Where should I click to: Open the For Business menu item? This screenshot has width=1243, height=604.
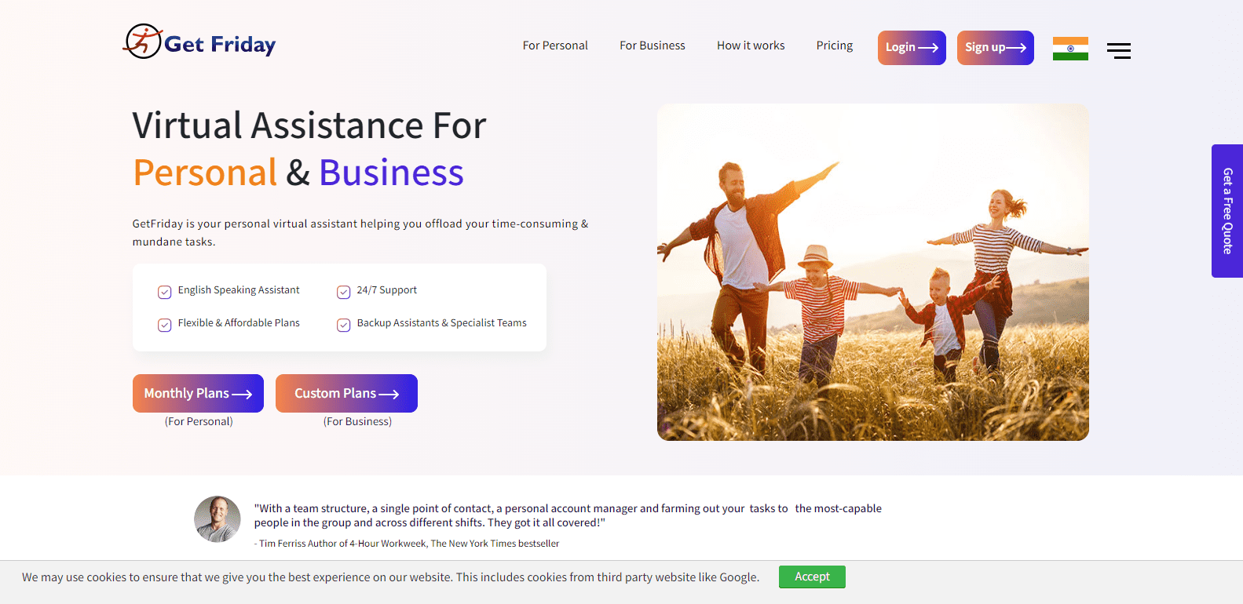[x=652, y=45]
